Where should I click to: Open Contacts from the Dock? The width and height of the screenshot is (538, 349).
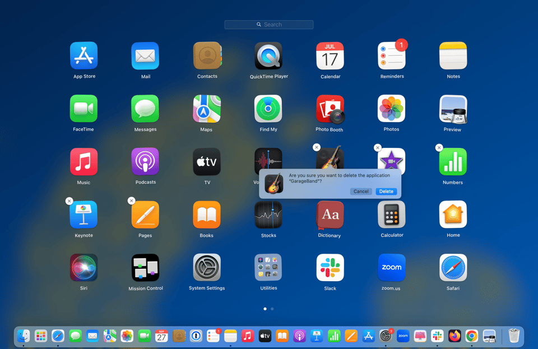[179, 336]
